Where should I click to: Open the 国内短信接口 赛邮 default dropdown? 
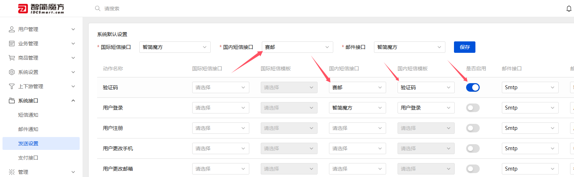pyautogui.click(x=297, y=47)
